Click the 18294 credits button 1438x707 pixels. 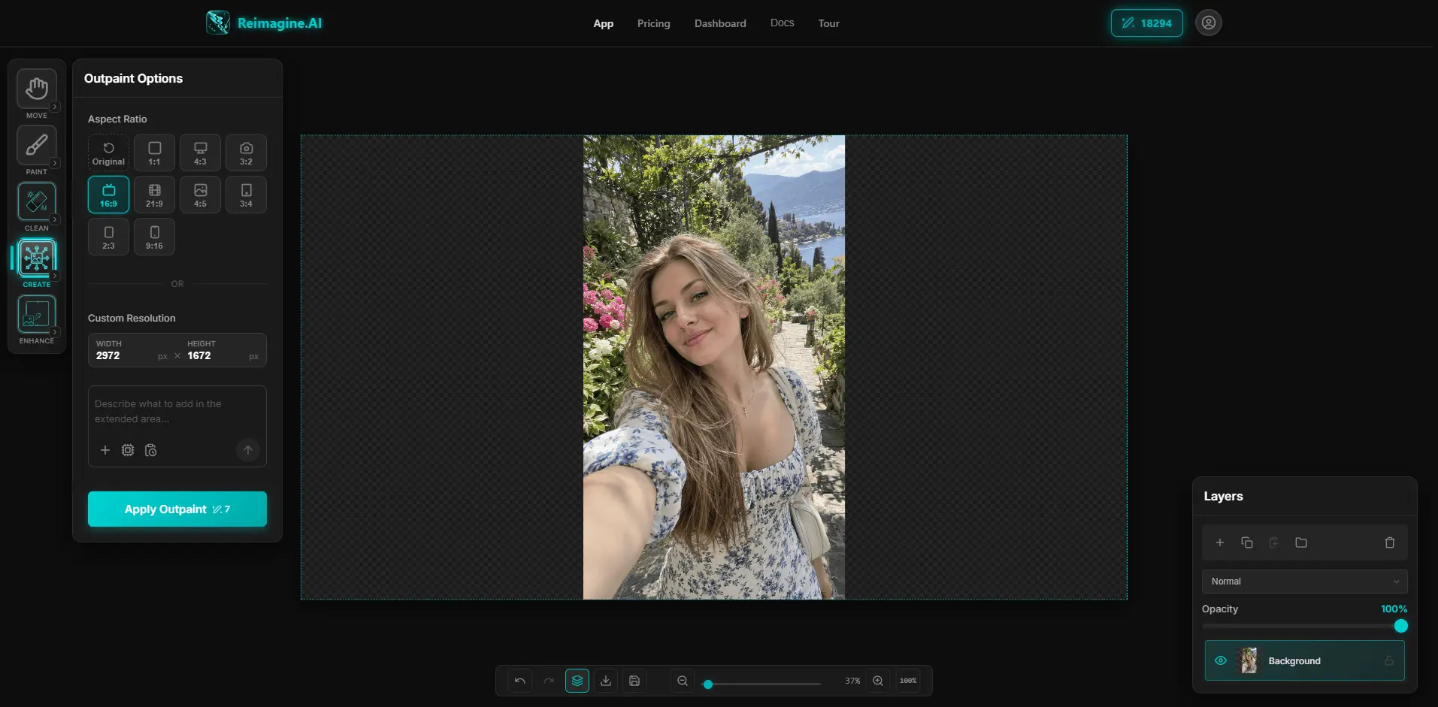point(1146,23)
